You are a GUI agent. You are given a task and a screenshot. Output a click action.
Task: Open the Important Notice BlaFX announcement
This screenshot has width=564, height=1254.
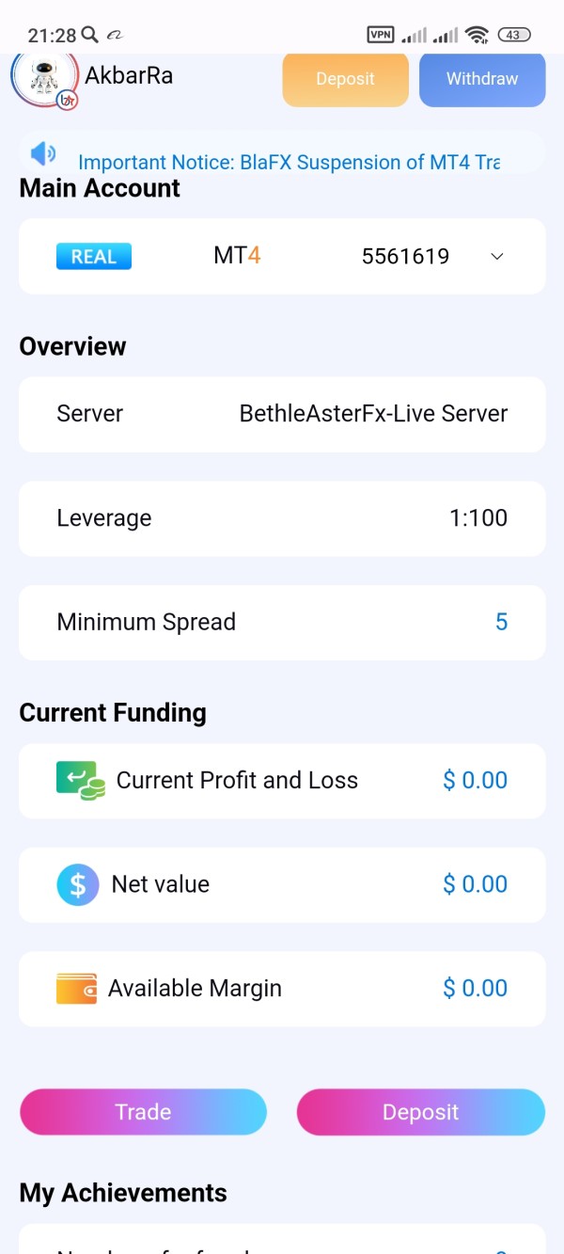click(289, 162)
